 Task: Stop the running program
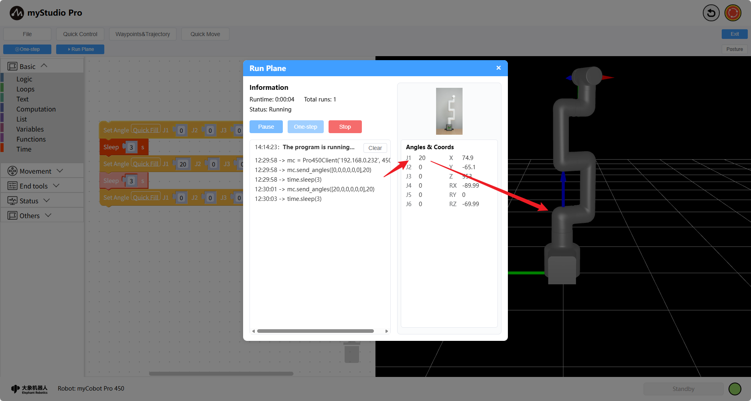coord(345,127)
